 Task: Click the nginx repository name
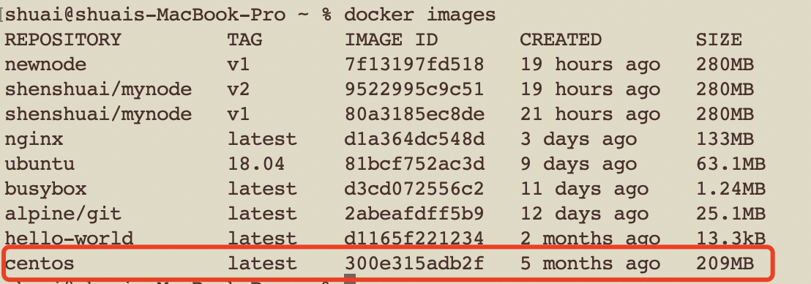tap(34, 139)
